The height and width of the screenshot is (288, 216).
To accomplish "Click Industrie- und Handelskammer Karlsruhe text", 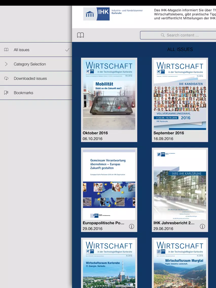I will pyautogui.click(x=127, y=12).
